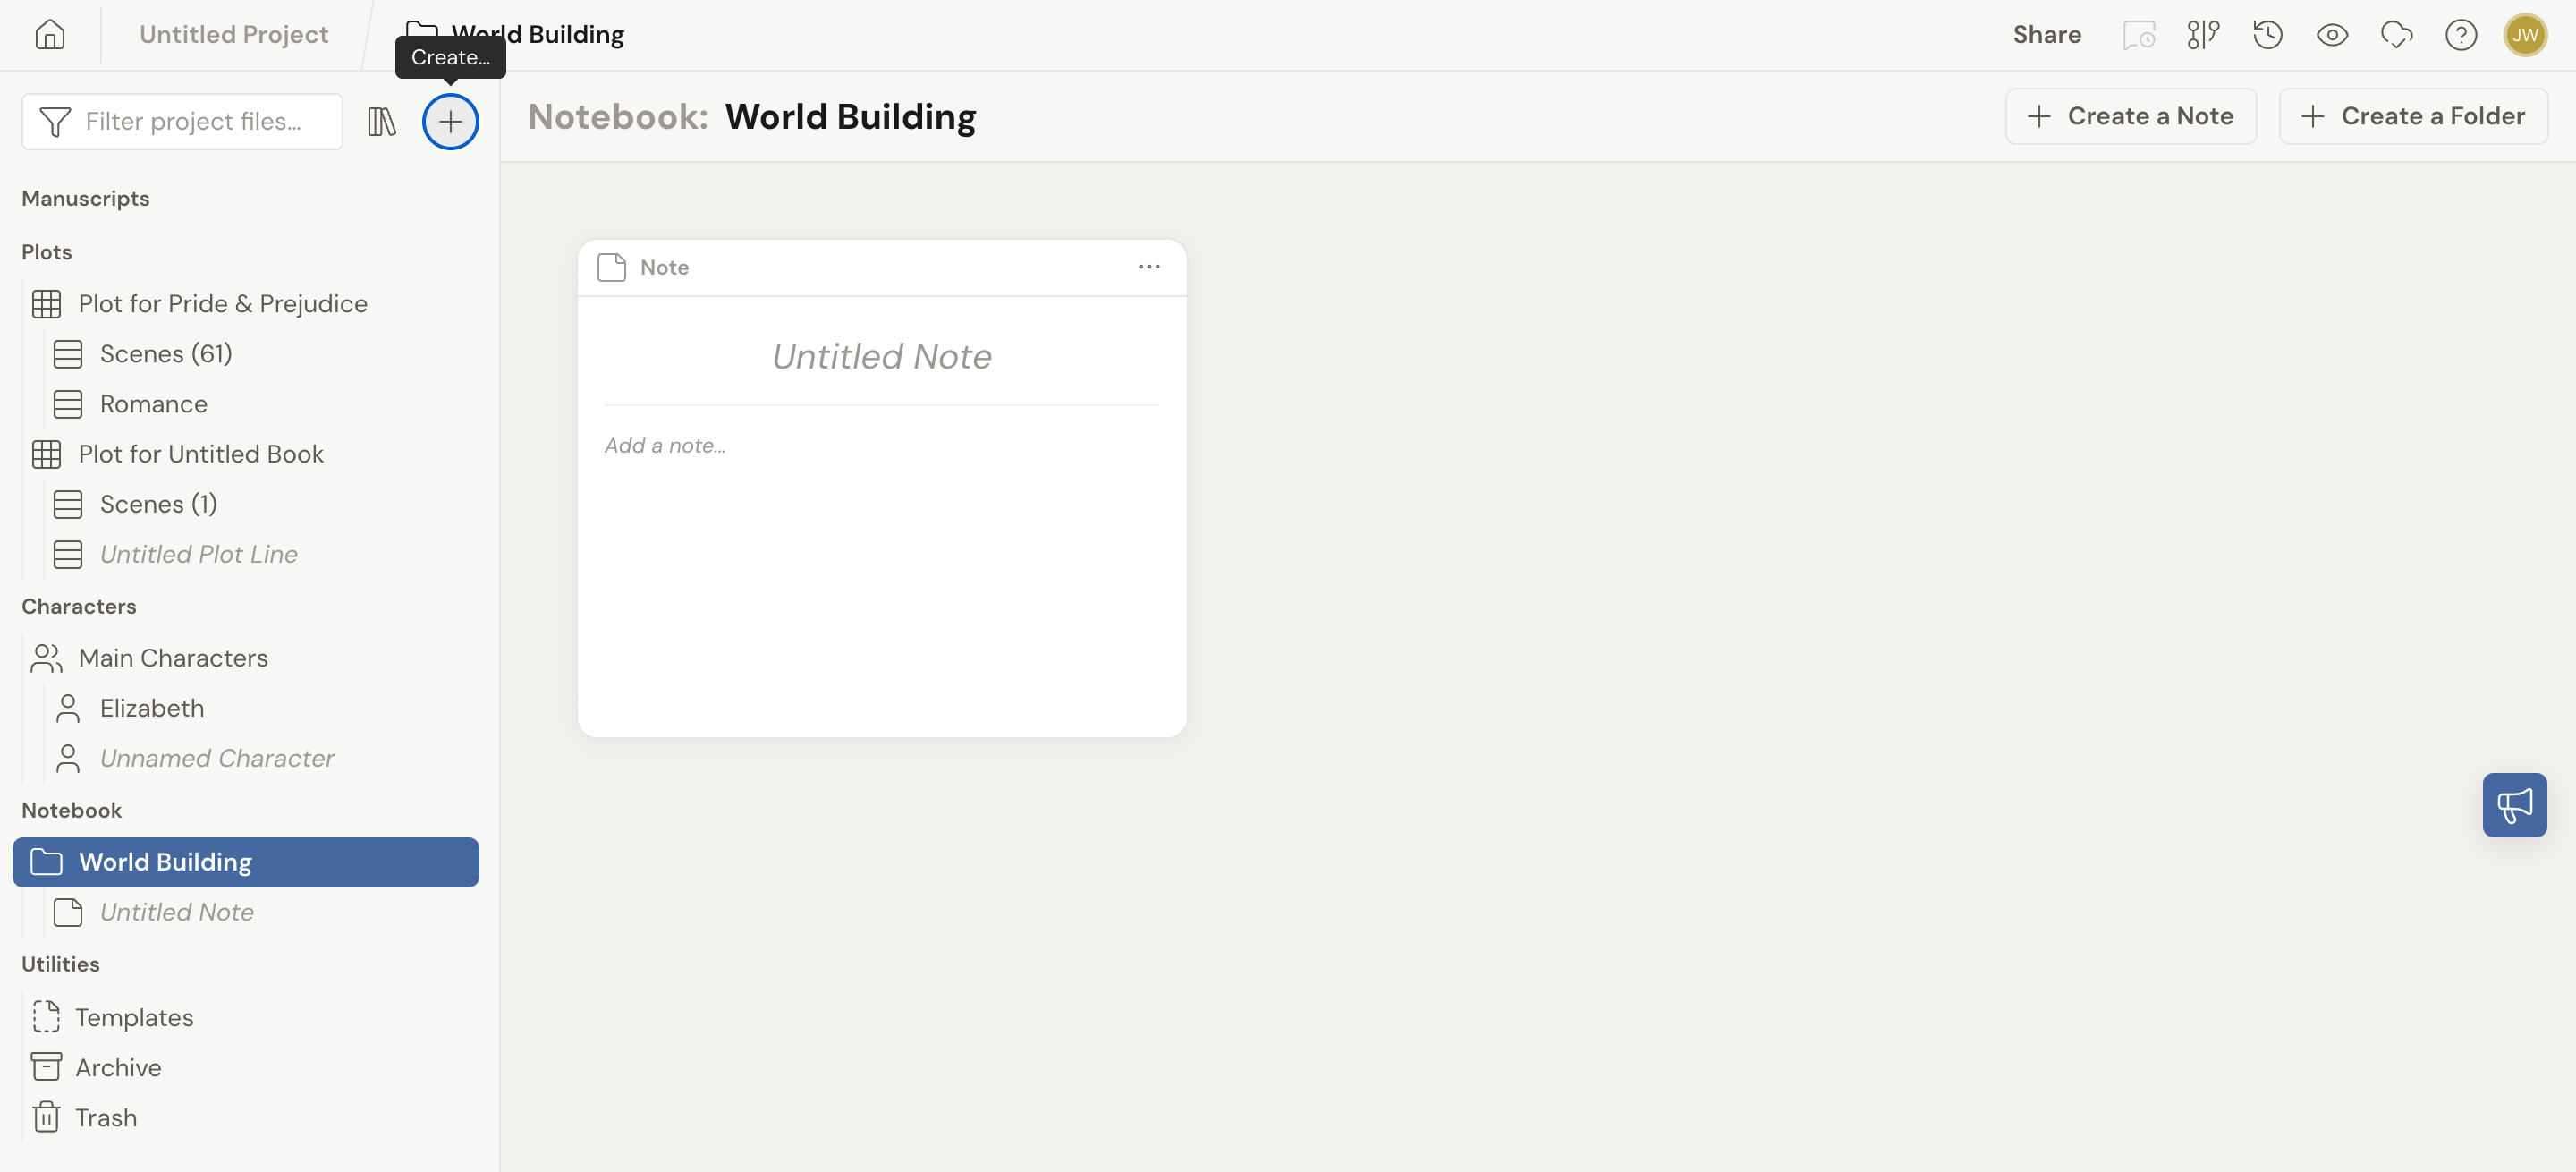Screen dimensions: 2576x1172
Task: Click the Create a Folder button
Action: coord(2412,116)
